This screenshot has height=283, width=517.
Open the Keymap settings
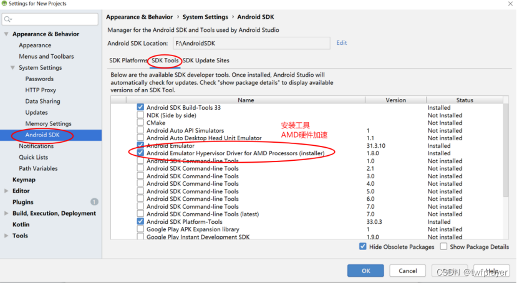pyautogui.click(x=24, y=180)
